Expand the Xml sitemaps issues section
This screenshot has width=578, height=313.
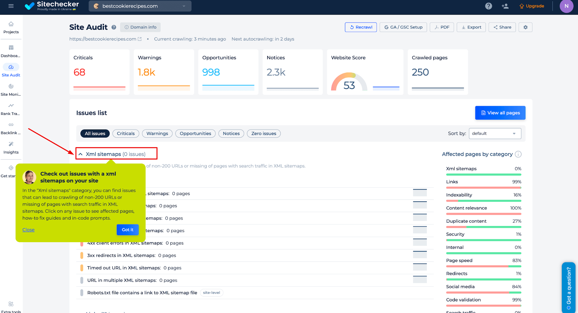click(x=115, y=154)
